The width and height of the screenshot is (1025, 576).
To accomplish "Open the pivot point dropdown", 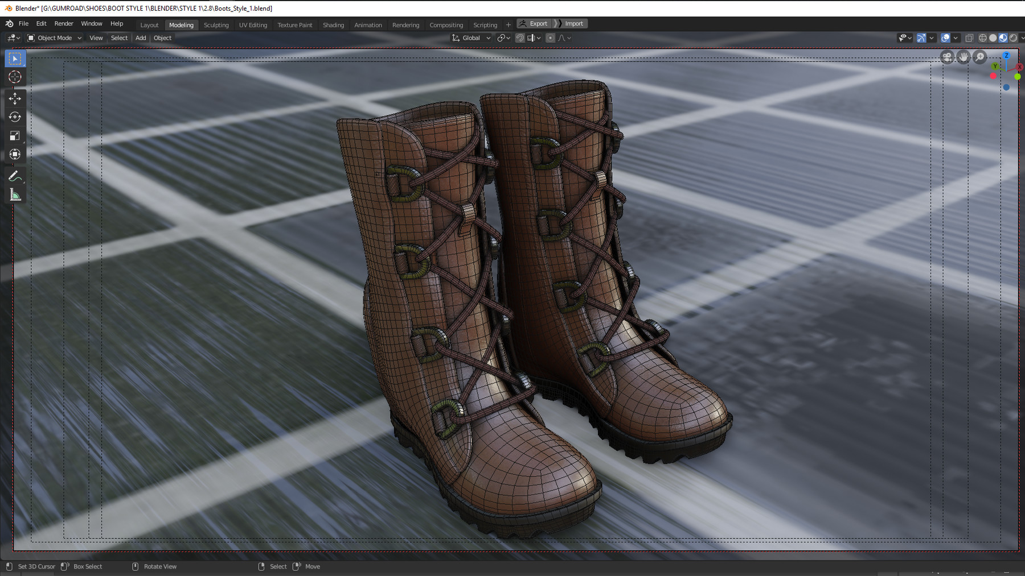I will (x=503, y=38).
